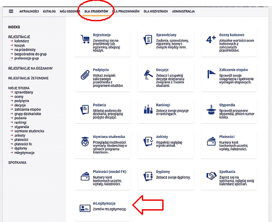Open the Sprawdziany tile title link
272x222 pixels.
pyautogui.click(x=166, y=35)
